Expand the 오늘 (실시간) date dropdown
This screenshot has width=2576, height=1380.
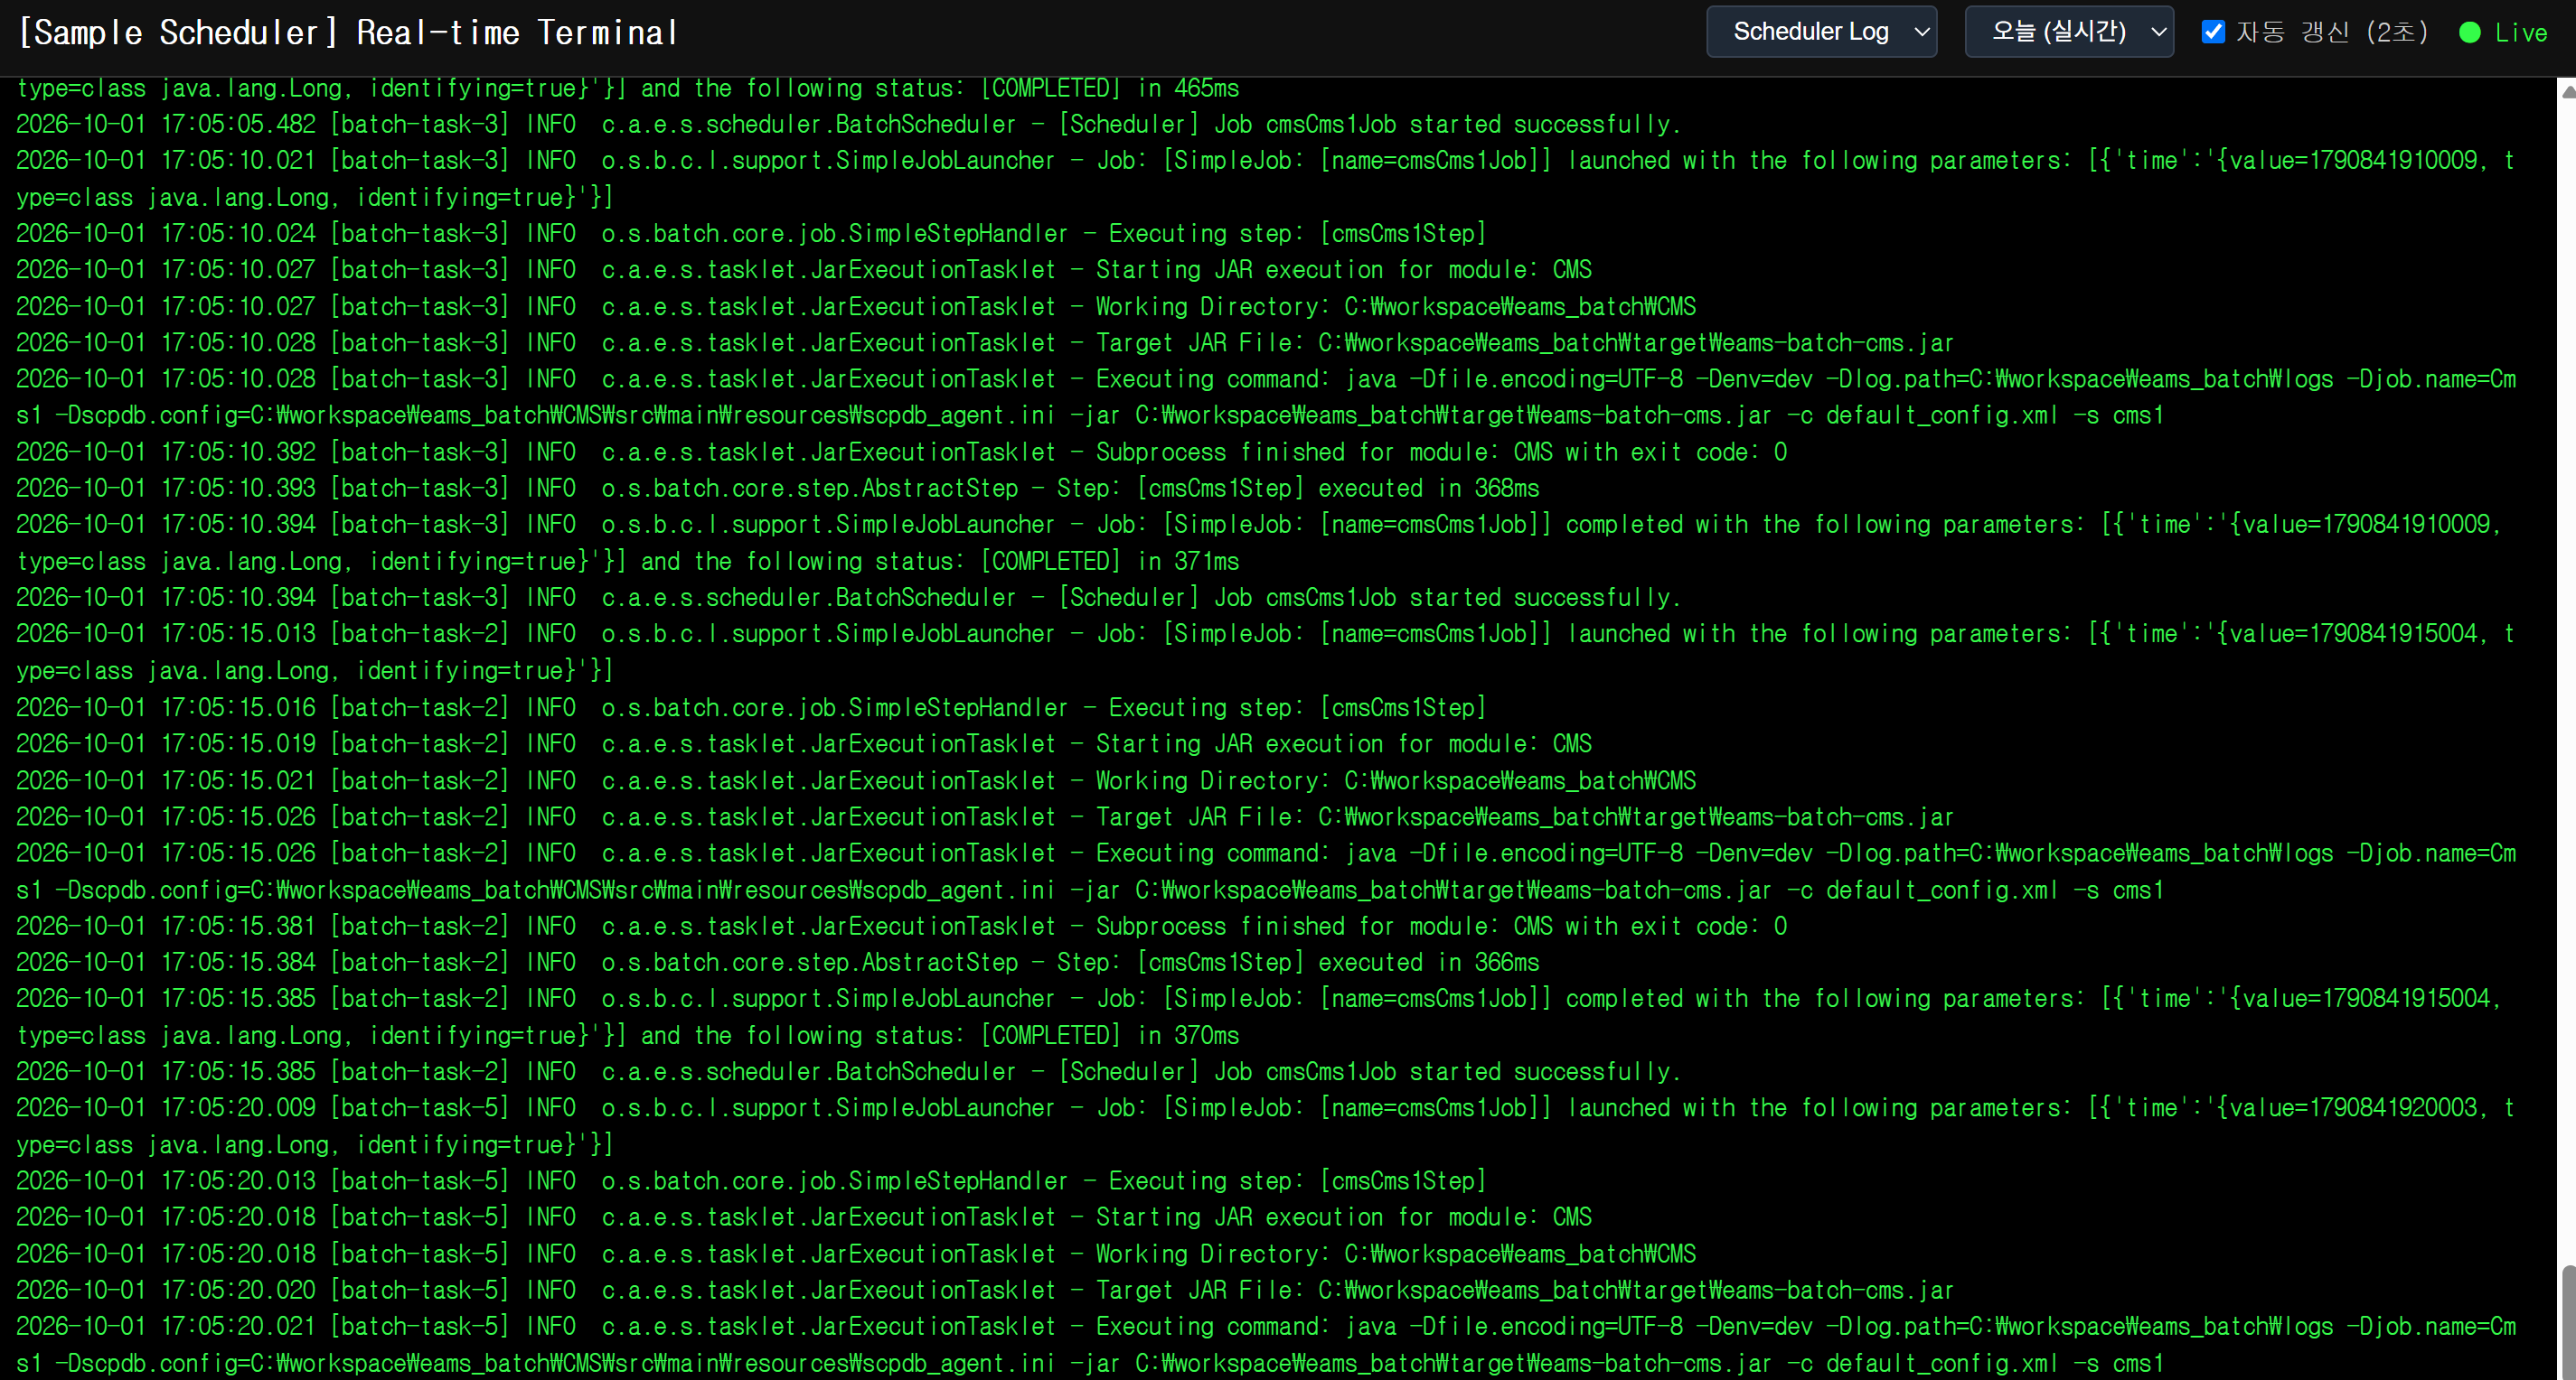(x=2069, y=32)
